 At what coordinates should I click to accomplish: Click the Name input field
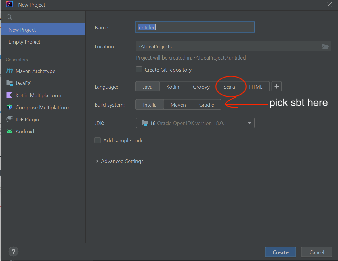coord(195,27)
